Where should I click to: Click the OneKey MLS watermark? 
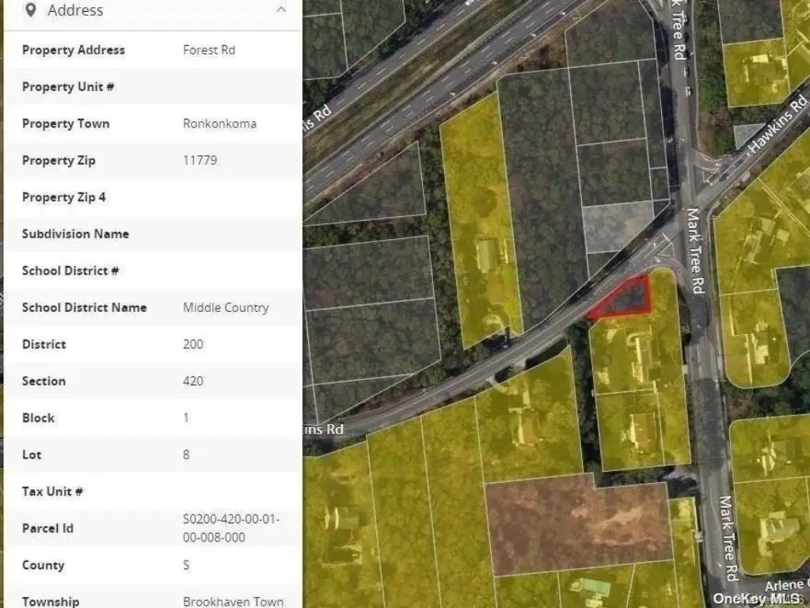click(x=755, y=598)
